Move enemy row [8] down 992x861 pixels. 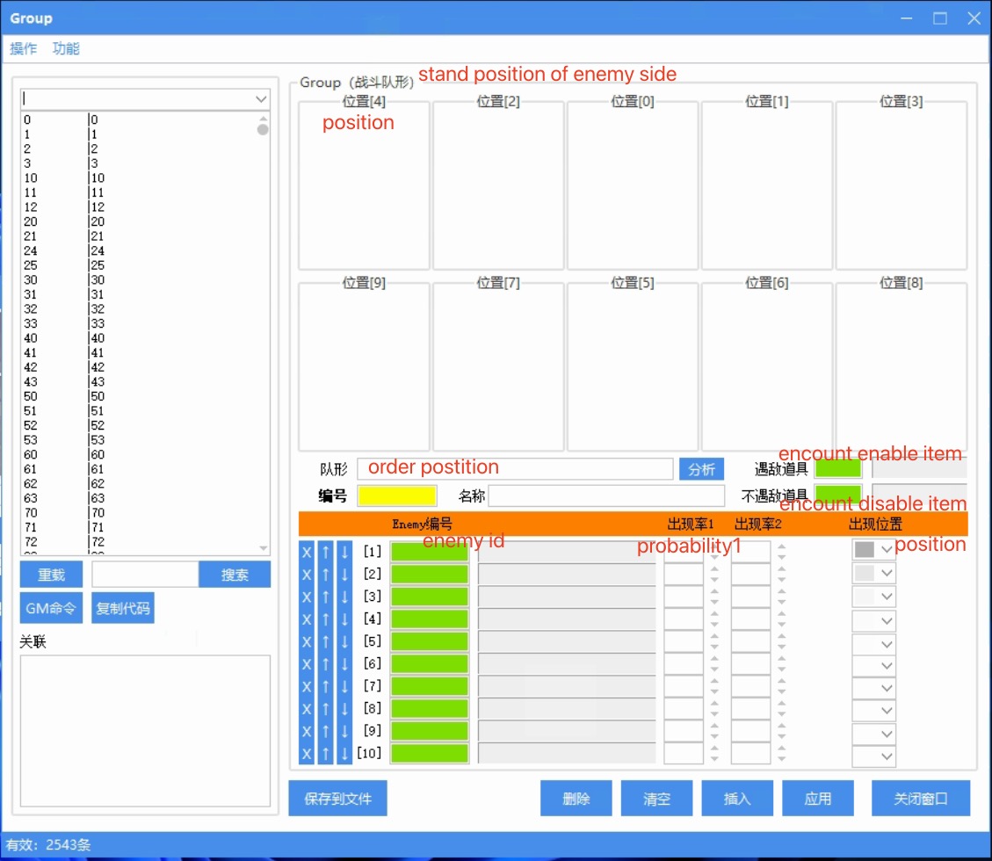[344, 708]
